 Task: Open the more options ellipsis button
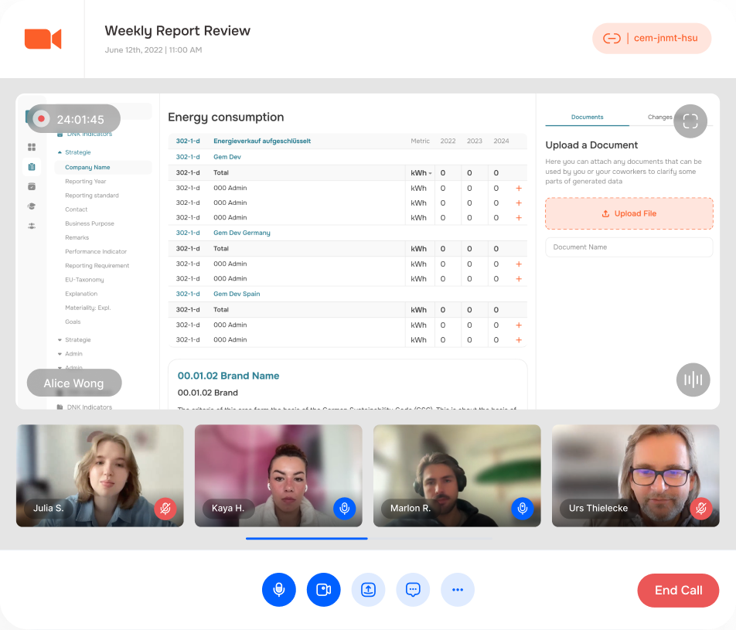458,590
